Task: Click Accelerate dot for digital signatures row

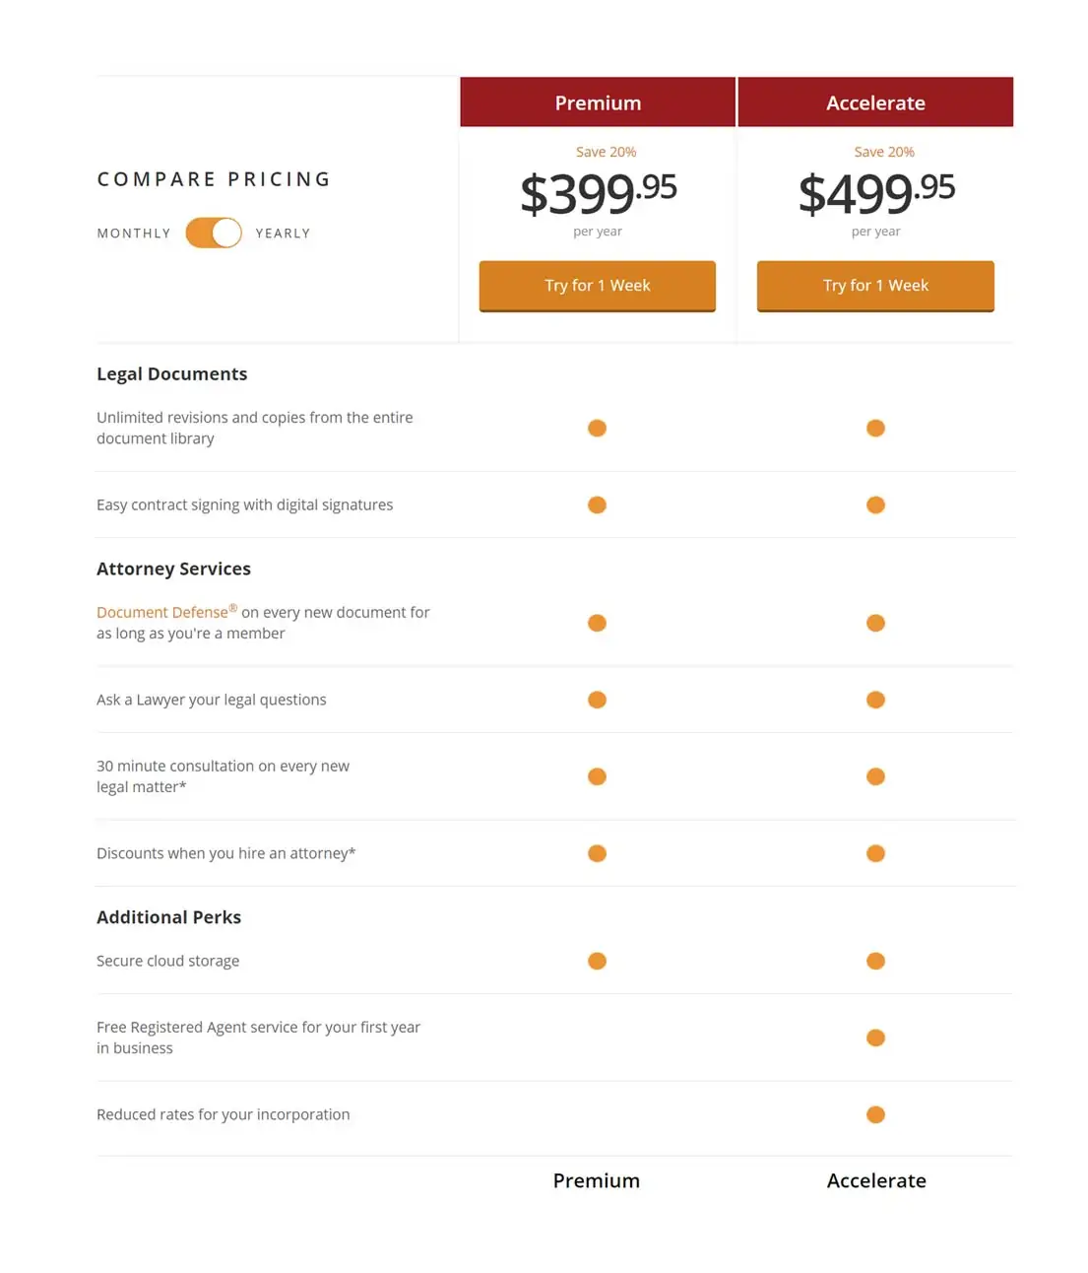Action: pyautogui.click(x=875, y=504)
